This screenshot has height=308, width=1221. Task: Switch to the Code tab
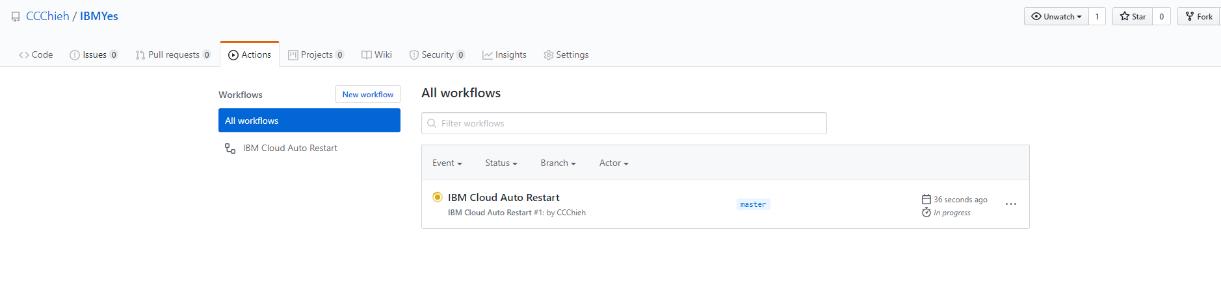tap(36, 54)
